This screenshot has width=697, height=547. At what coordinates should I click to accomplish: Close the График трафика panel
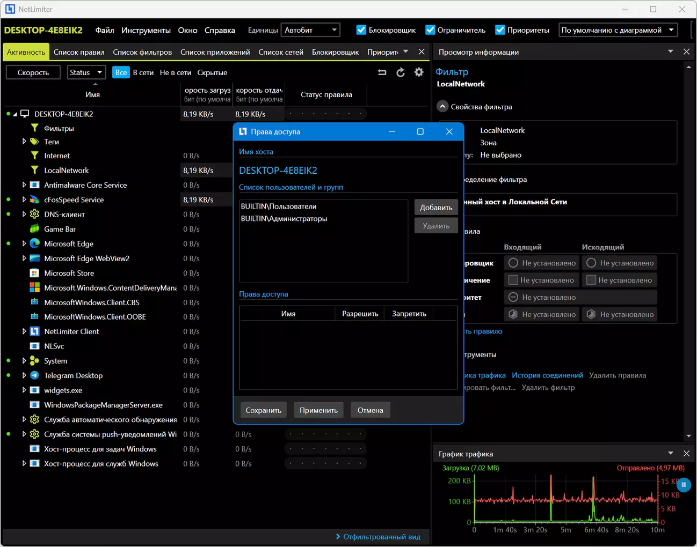click(x=686, y=453)
